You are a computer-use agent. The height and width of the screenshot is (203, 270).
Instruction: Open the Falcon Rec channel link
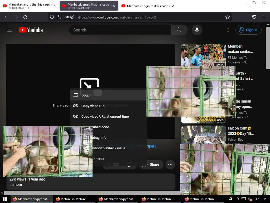[235, 140]
